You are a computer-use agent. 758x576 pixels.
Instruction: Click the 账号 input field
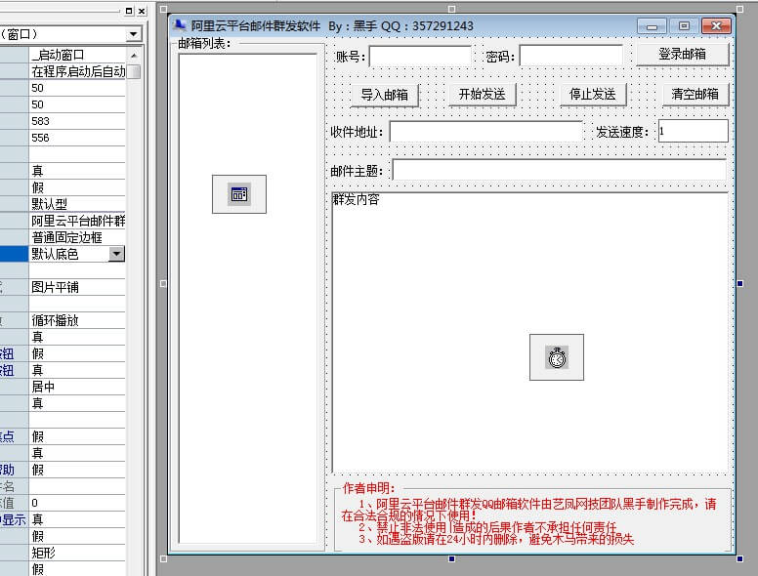[420, 56]
